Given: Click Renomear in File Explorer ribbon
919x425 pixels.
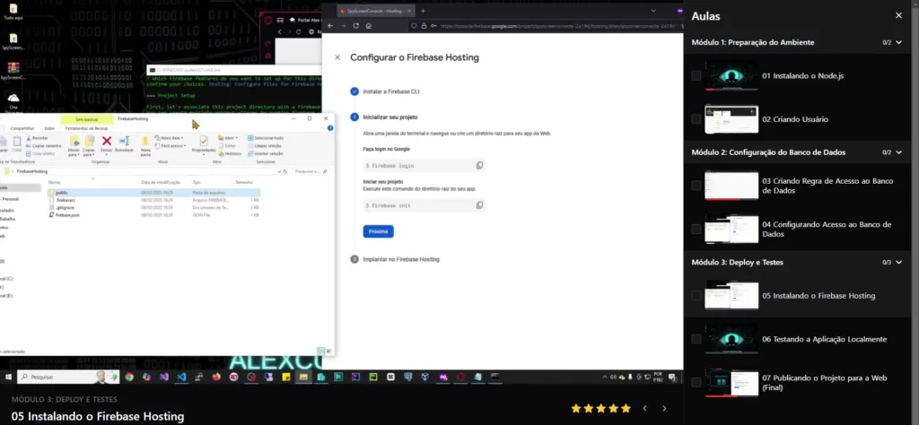Looking at the screenshot, I should [124, 144].
